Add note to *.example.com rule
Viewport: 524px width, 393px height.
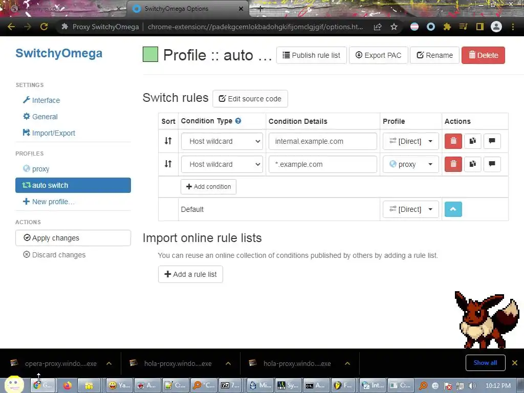(x=492, y=164)
